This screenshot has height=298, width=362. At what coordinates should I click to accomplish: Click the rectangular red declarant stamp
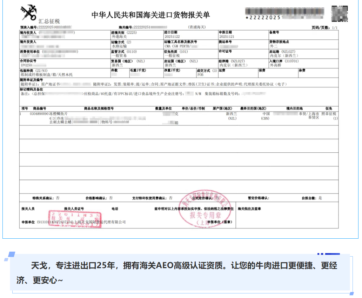coord(75,218)
